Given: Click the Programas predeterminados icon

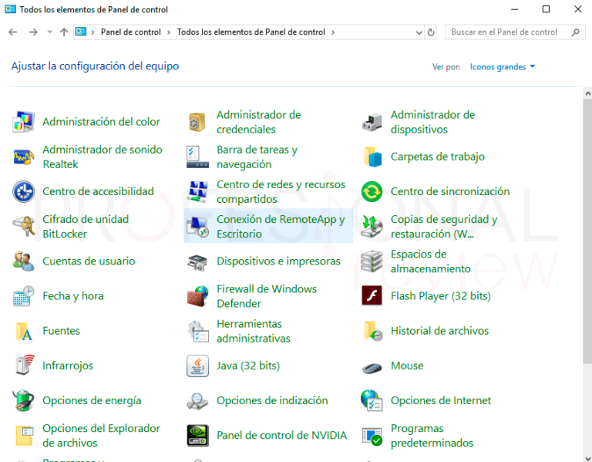Looking at the screenshot, I should 372,437.
